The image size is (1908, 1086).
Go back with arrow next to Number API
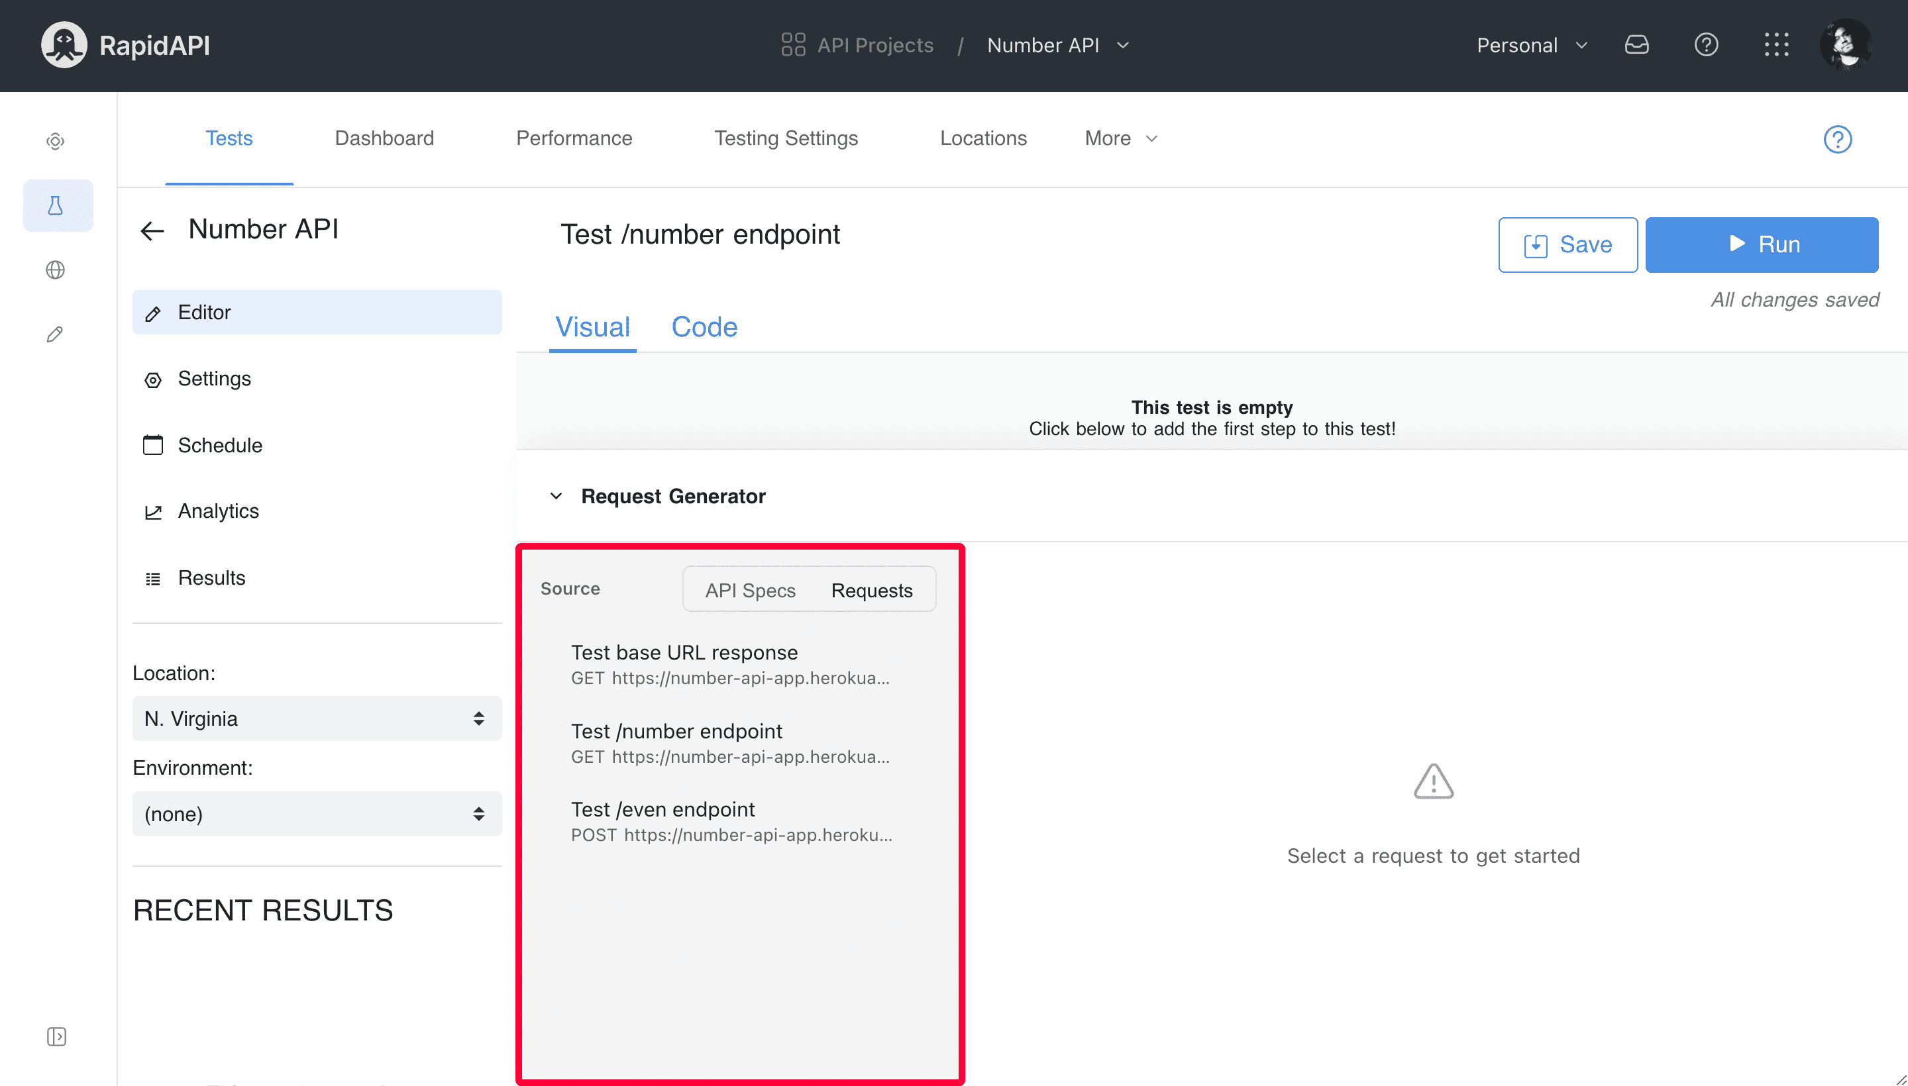152,231
